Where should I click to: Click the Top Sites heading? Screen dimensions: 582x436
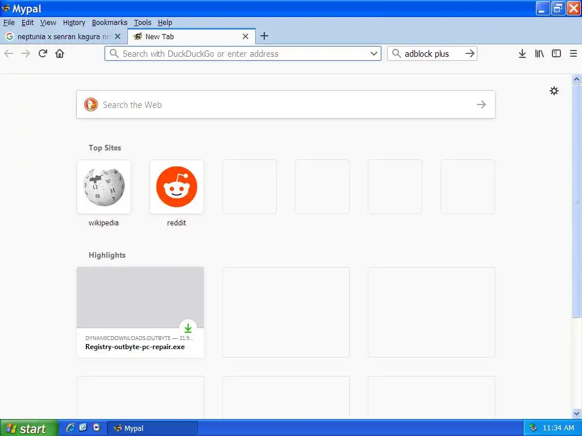(105, 148)
